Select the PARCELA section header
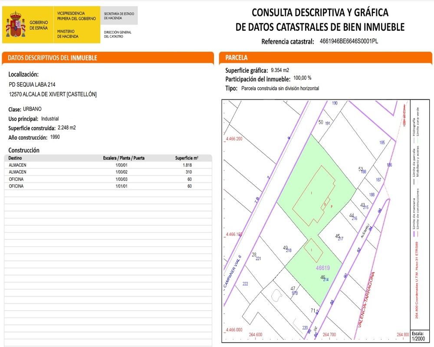 click(236, 58)
